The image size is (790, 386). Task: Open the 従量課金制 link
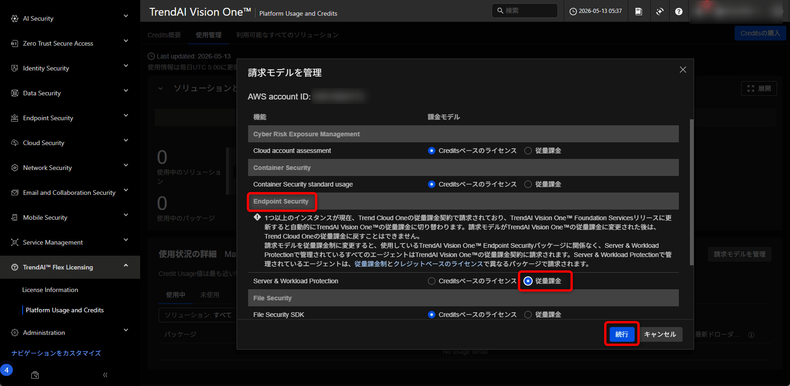pos(371,264)
